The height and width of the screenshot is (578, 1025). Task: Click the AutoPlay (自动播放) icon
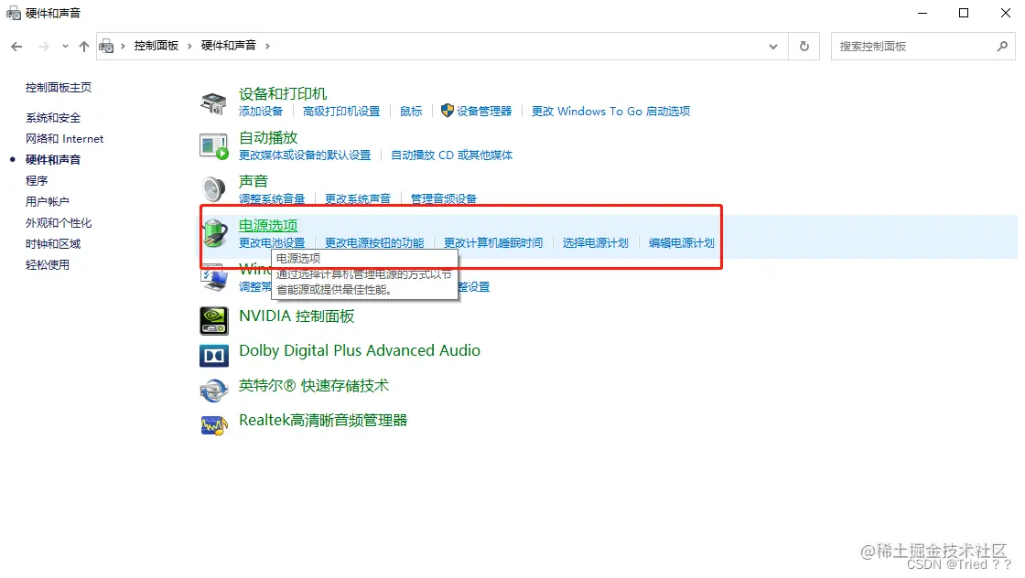point(214,146)
